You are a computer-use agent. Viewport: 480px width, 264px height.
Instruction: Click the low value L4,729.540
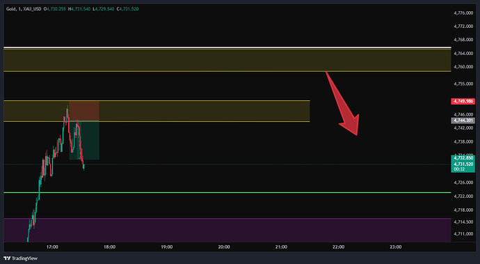click(x=104, y=9)
